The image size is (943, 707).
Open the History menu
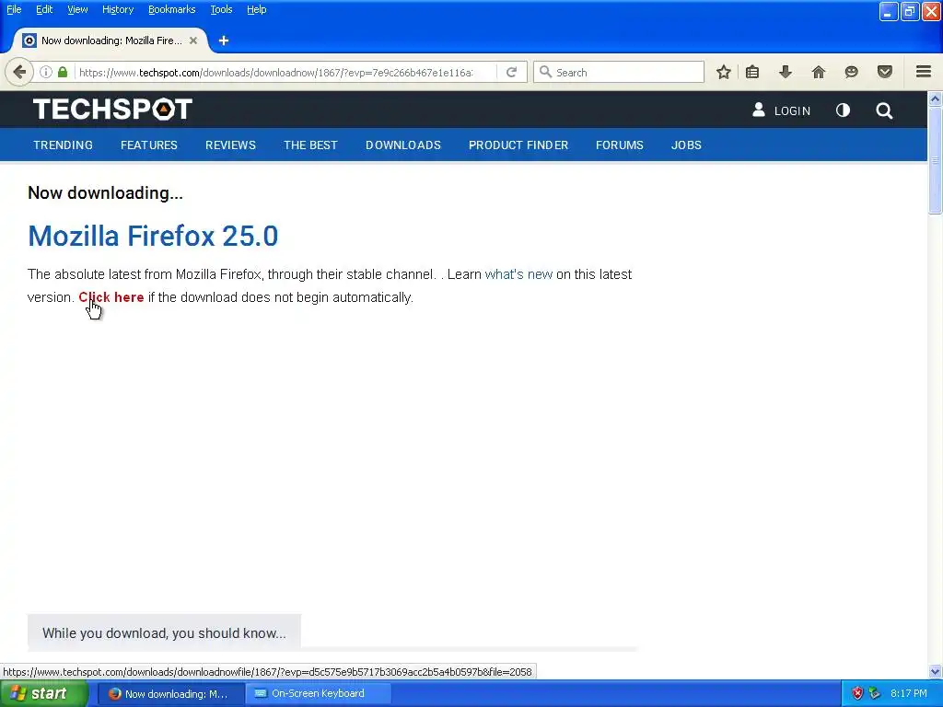pyautogui.click(x=118, y=9)
